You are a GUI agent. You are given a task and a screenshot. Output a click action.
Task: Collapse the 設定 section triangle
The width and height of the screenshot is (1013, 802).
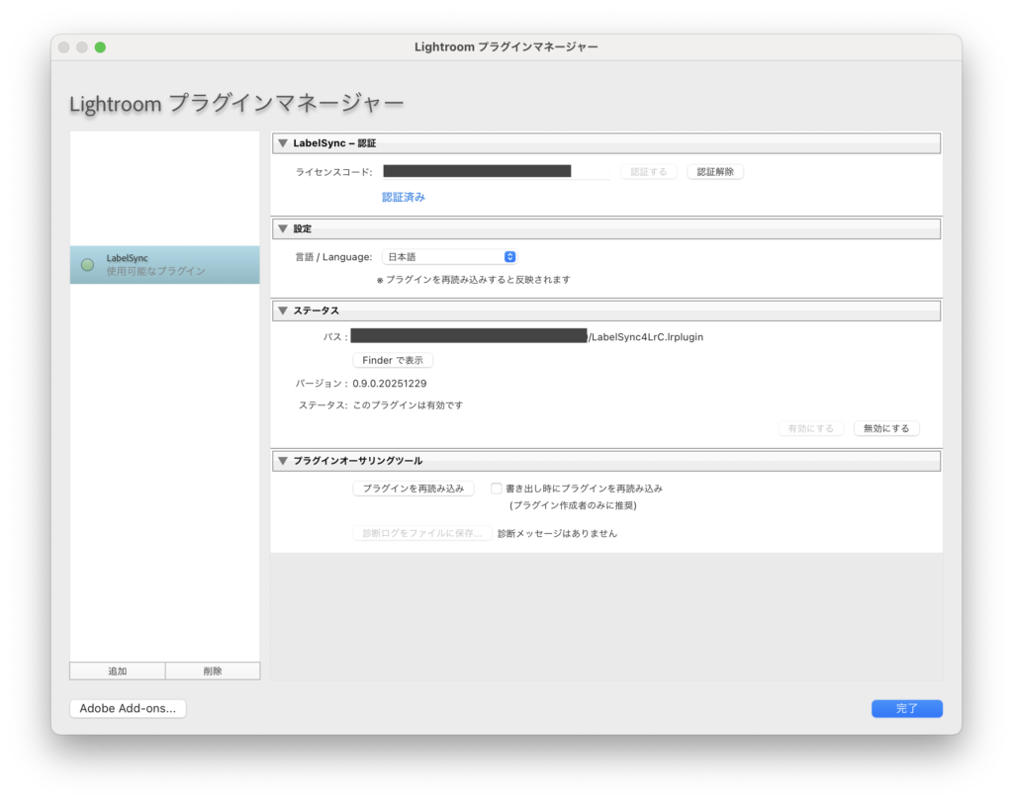click(282, 228)
